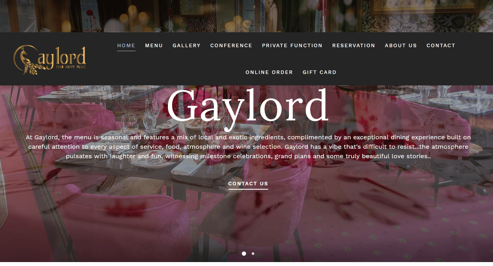Switch to the second slide dot
Viewport: 493px width, 266px height.
pyautogui.click(x=253, y=254)
